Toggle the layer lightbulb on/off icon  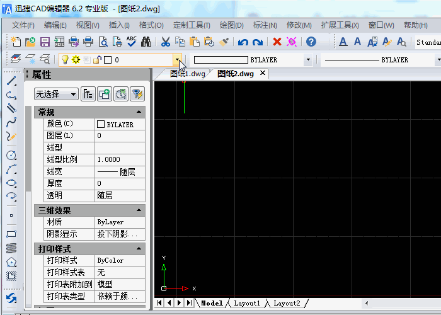pos(64,60)
